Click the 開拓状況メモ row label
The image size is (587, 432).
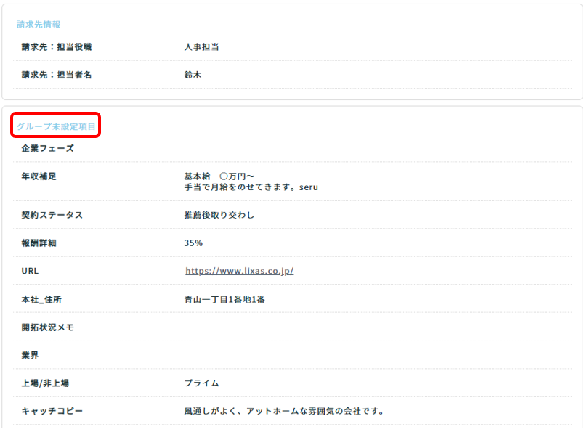47,327
